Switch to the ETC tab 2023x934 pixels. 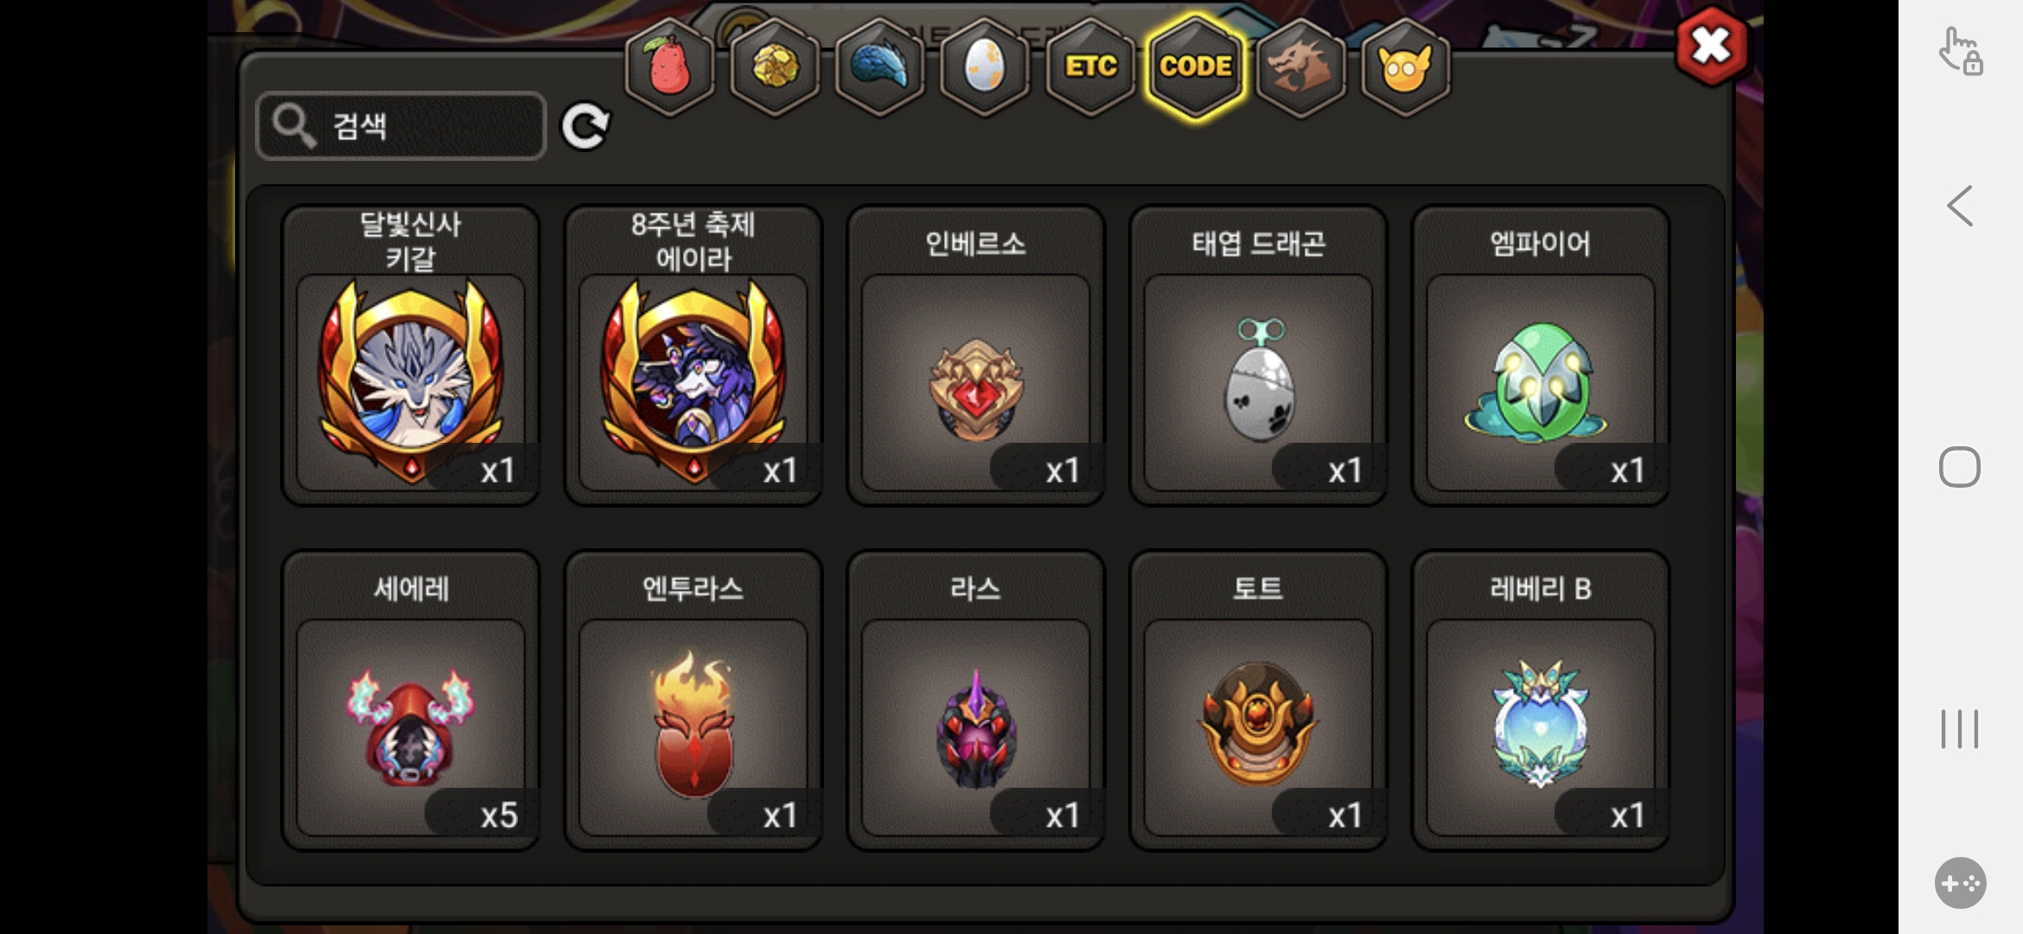tap(1090, 67)
